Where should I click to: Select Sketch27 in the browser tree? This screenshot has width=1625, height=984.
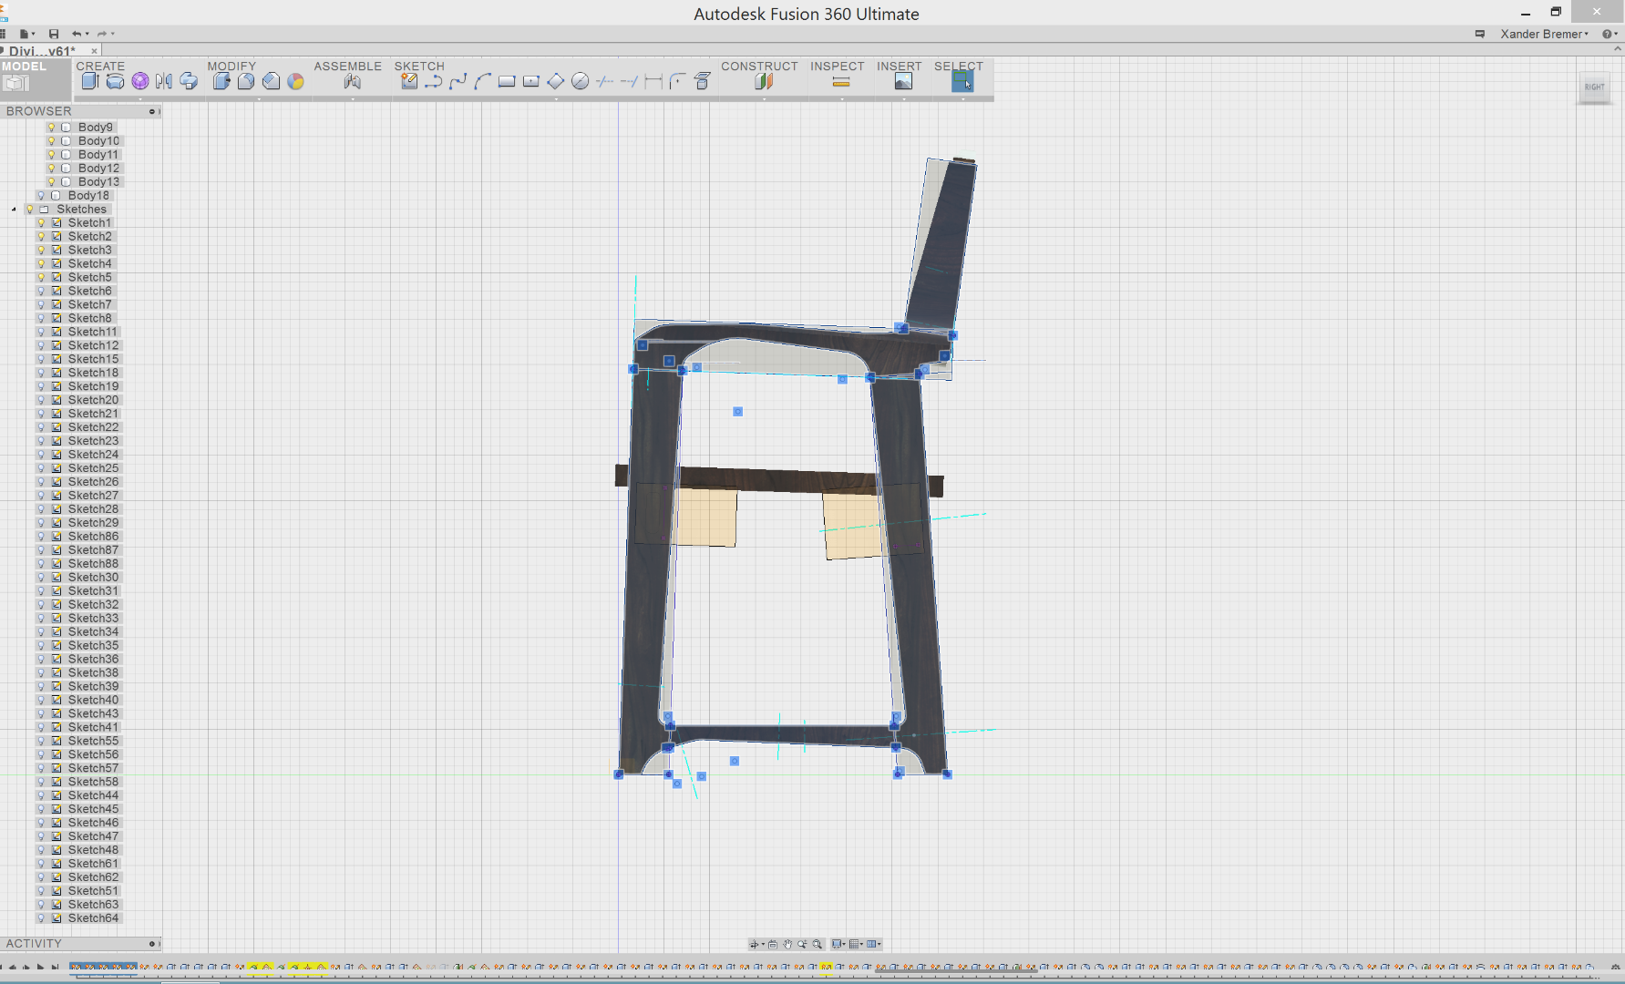pyautogui.click(x=93, y=496)
